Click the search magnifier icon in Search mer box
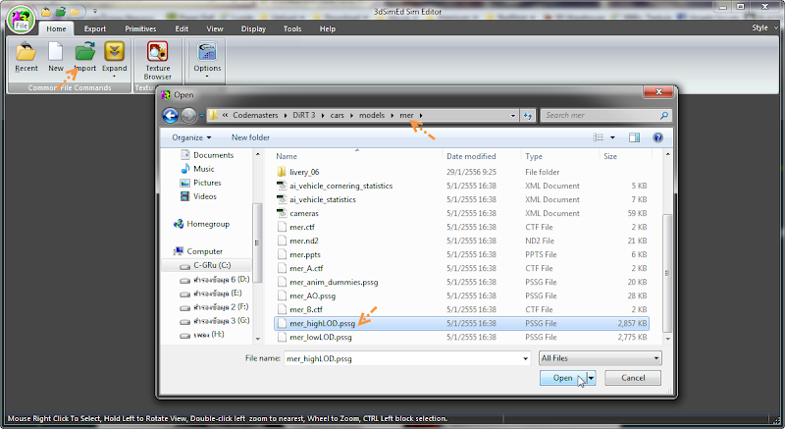Viewport: 785px width, 429px height. [x=664, y=116]
